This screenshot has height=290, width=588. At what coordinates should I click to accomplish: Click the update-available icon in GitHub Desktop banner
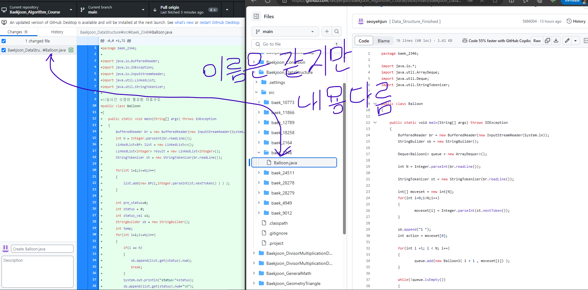(4, 22)
